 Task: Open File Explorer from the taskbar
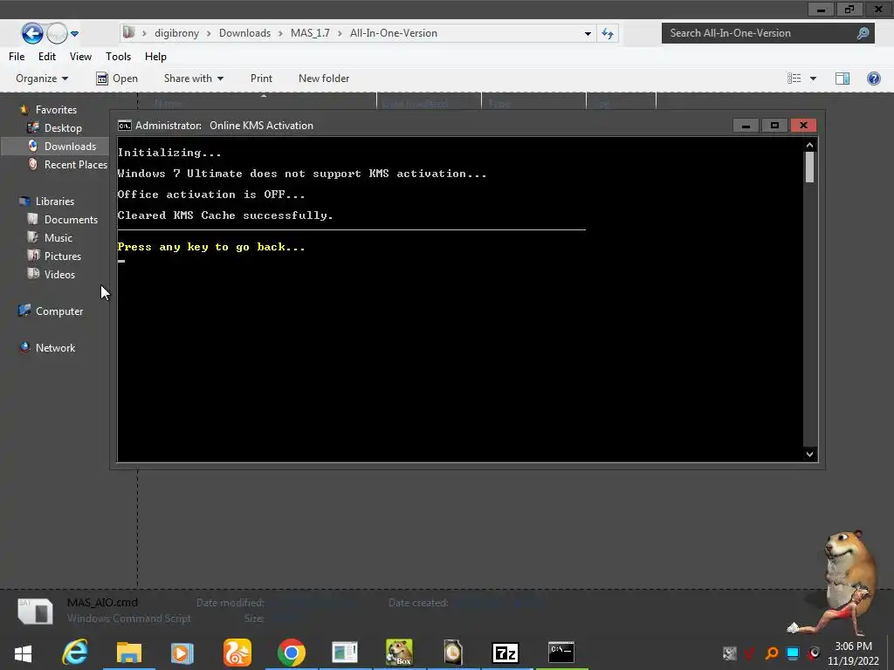click(x=129, y=653)
